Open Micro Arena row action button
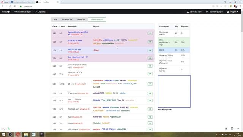243x137 pixels. point(150,129)
